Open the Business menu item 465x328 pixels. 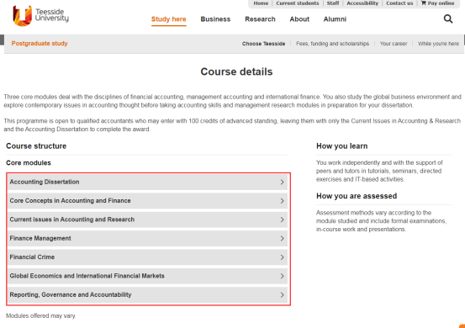click(215, 19)
